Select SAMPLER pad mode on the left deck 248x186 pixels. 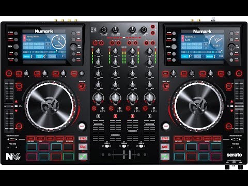click(60, 138)
